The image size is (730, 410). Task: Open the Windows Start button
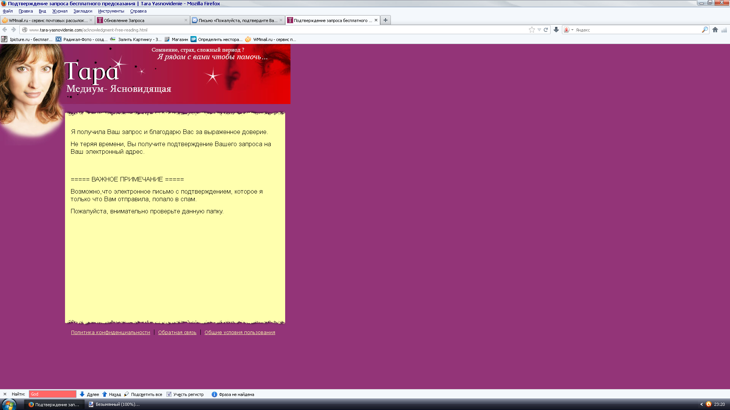[x=9, y=405]
